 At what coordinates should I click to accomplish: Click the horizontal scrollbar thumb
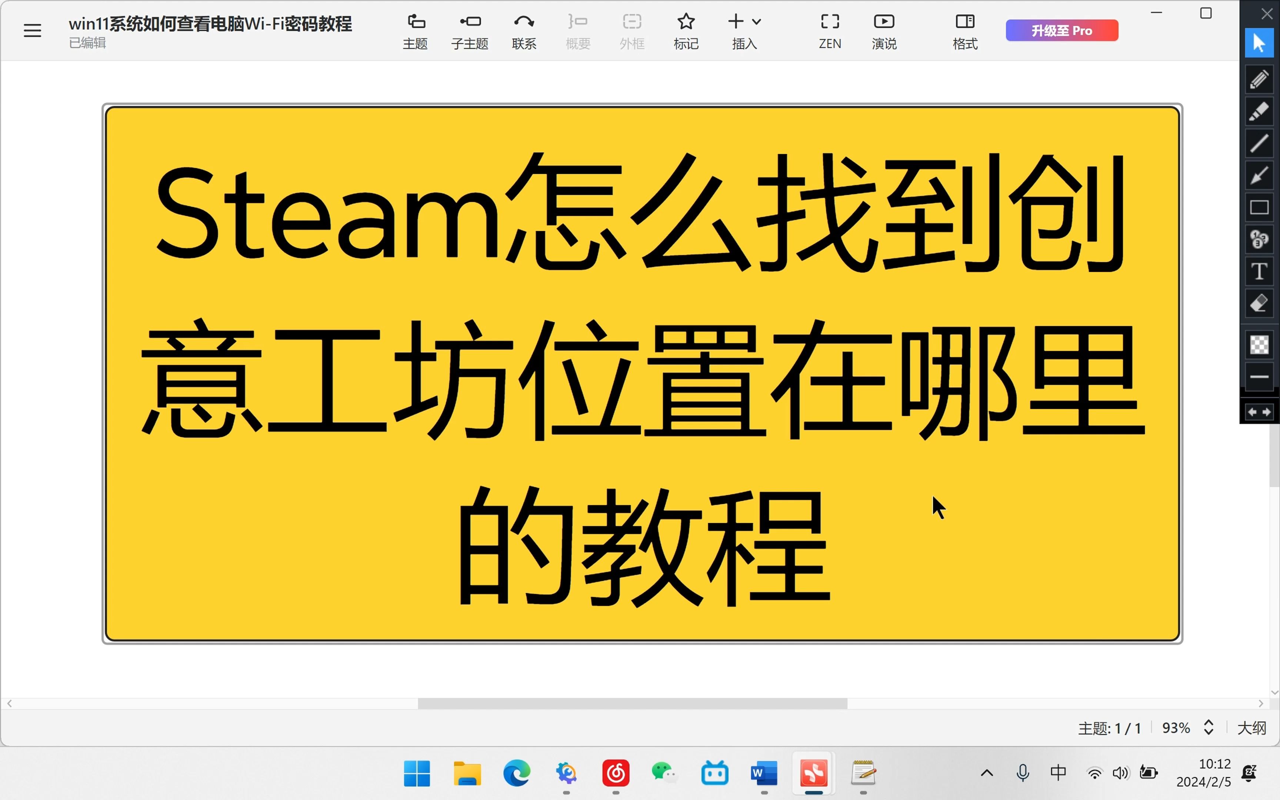pos(632,703)
